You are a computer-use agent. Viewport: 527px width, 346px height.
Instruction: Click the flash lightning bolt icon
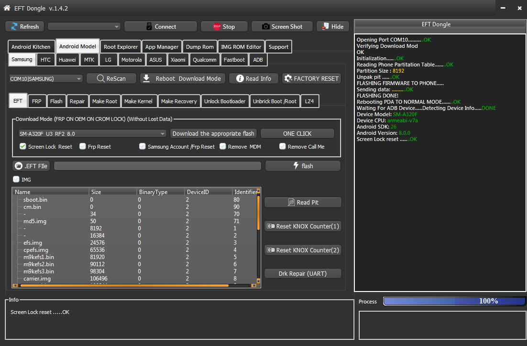[296, 165]
